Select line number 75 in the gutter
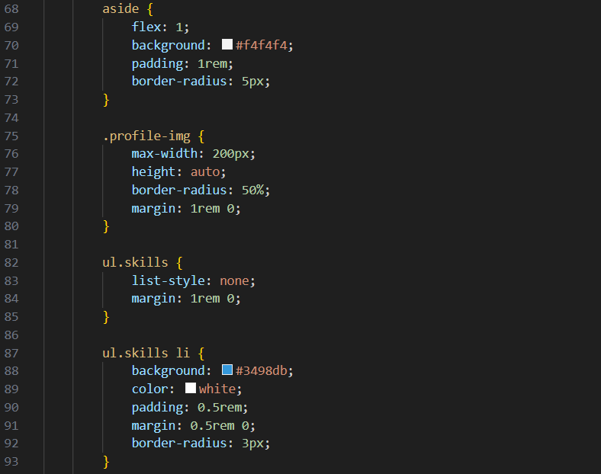601x474 pixels. coord(11,136)
